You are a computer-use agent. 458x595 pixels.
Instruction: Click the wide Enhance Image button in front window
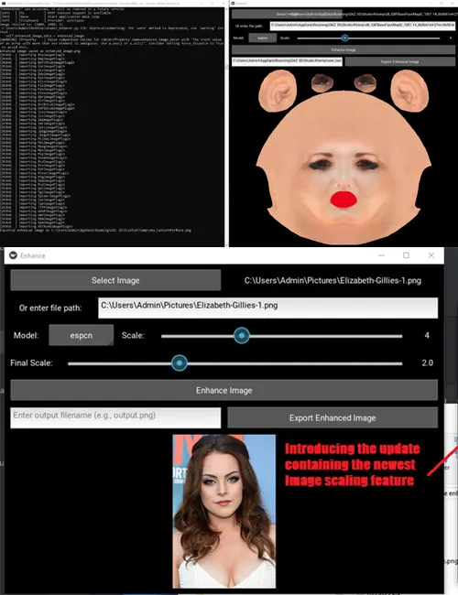click(224, 390)
